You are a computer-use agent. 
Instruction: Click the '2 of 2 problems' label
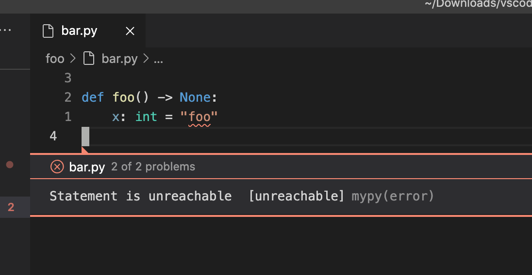click(x=153, y=167)
